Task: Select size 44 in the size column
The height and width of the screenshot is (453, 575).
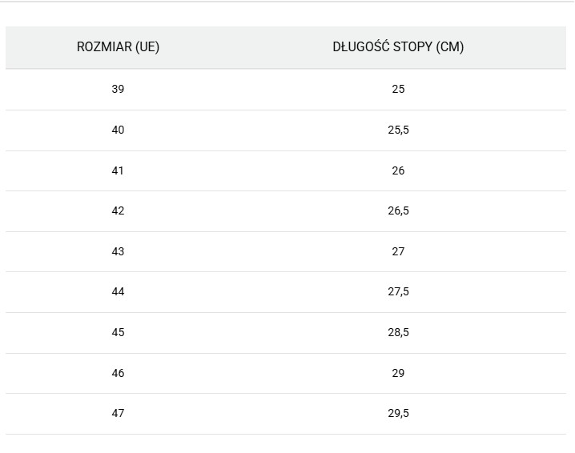Action: [118, 291]
